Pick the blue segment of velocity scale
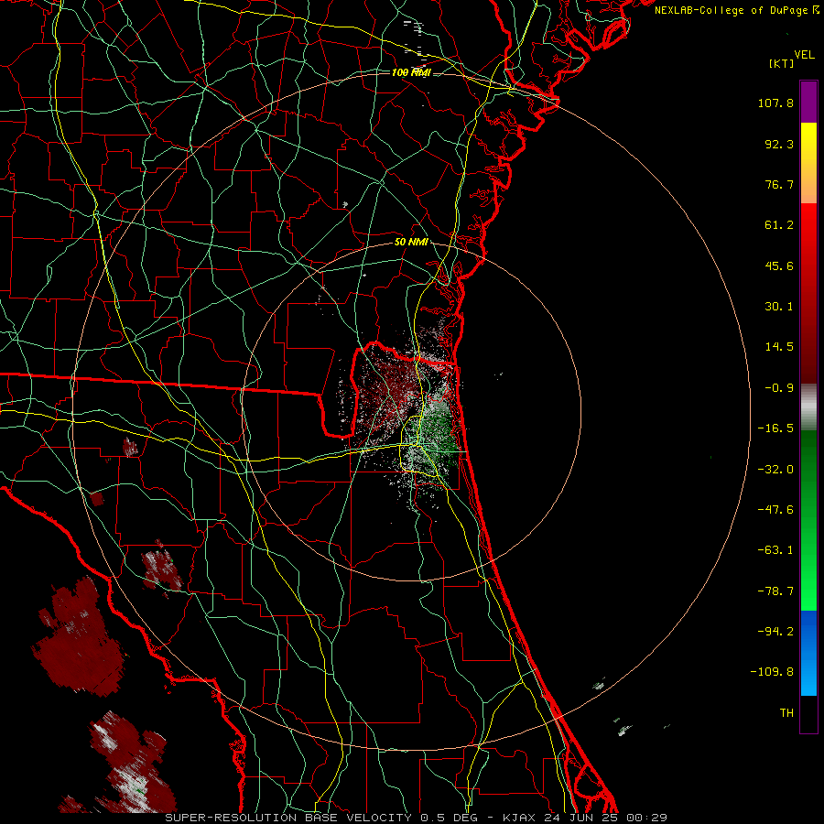The image size is (824, 824). 808,653
